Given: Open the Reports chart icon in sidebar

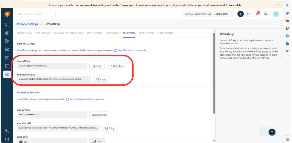Looking at the screenshot, I should (x=7, y=66).
